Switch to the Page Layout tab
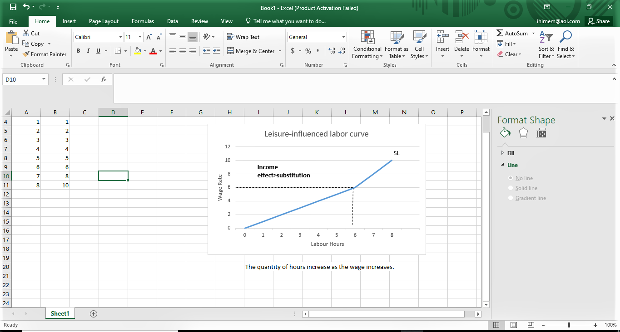Viewport: 620px width, 332px height. click(x=104, y=21)
